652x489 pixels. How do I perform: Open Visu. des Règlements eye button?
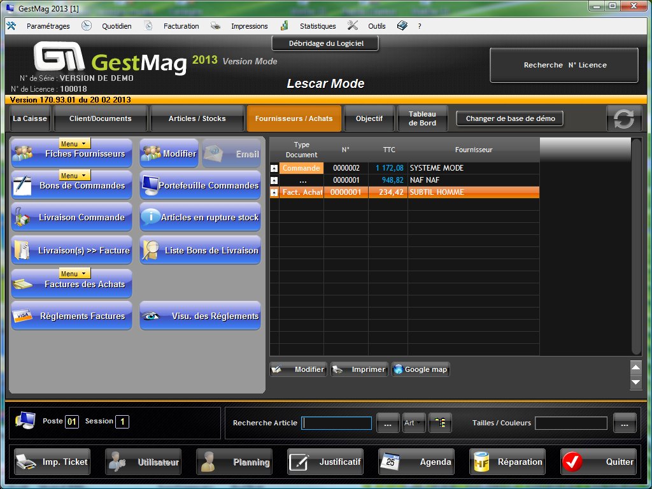click(200, 316)
